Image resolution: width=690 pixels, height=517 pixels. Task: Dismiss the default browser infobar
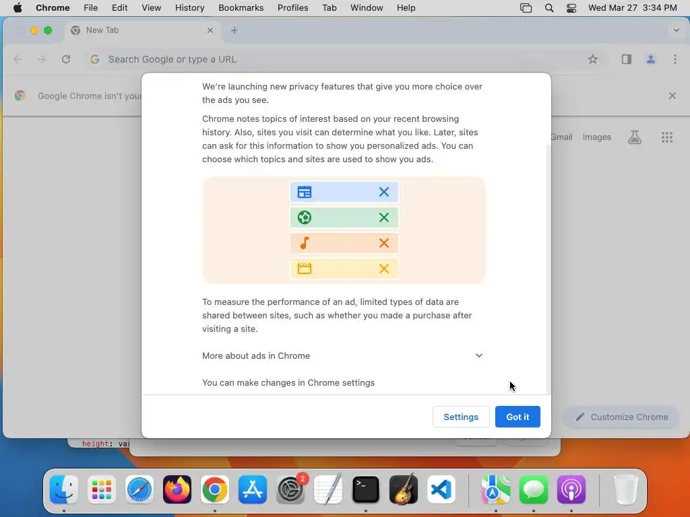click(x=672, y=96)
